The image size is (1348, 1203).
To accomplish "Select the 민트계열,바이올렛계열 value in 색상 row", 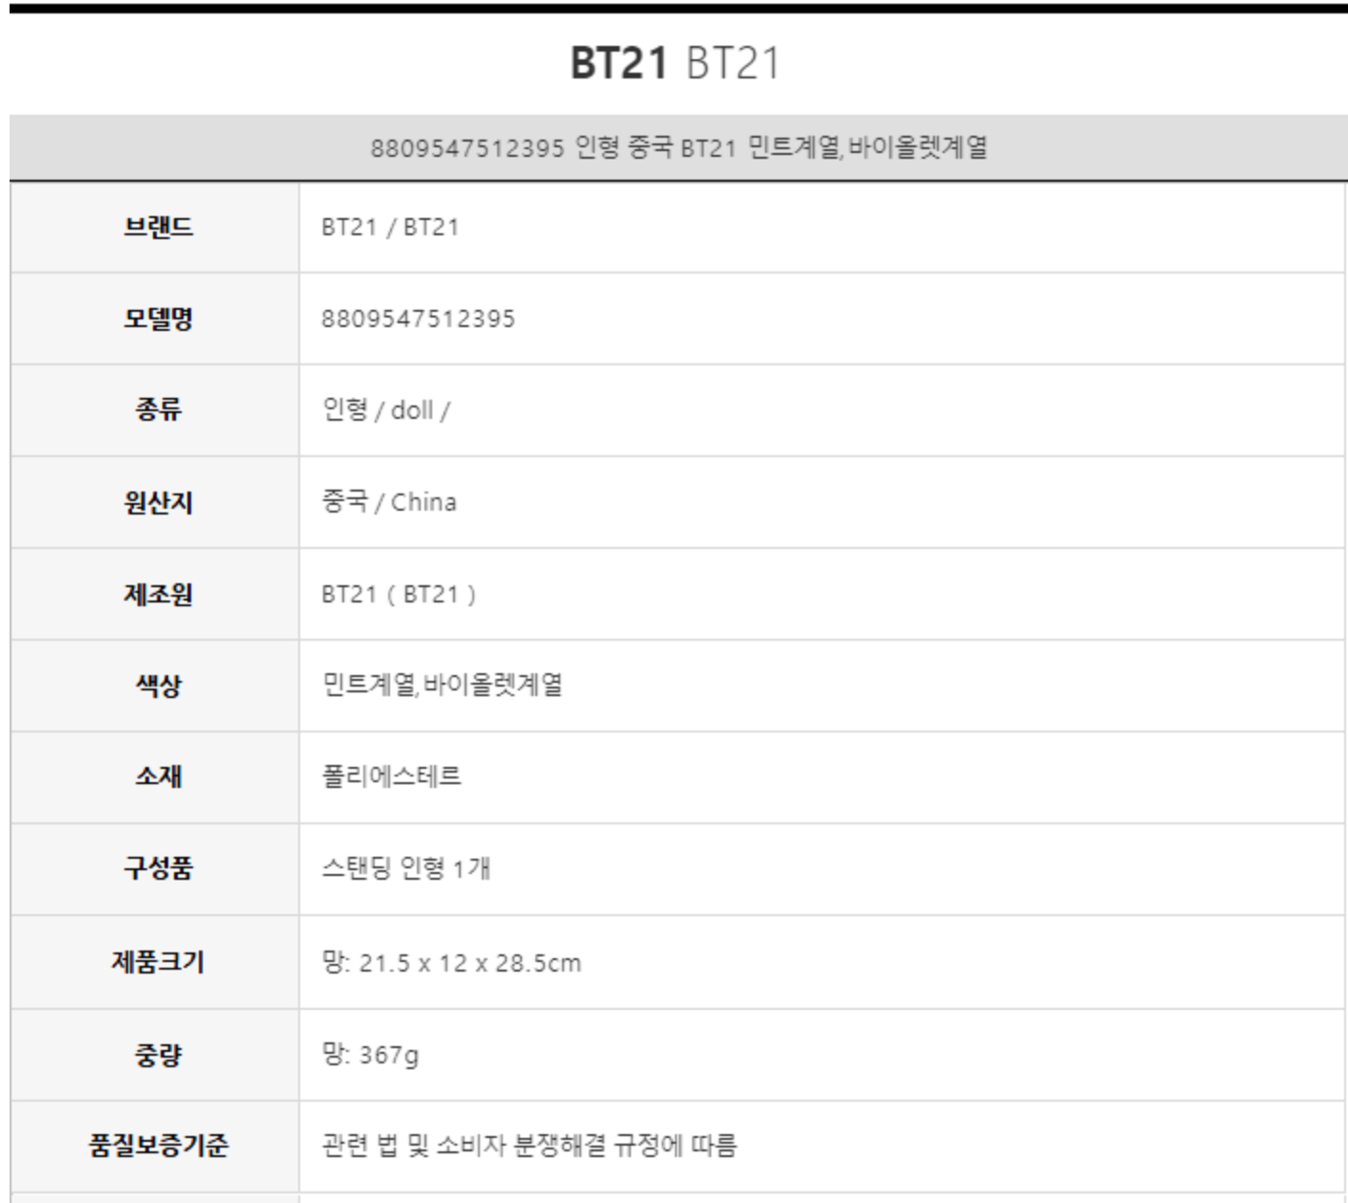I will point(442,685).
